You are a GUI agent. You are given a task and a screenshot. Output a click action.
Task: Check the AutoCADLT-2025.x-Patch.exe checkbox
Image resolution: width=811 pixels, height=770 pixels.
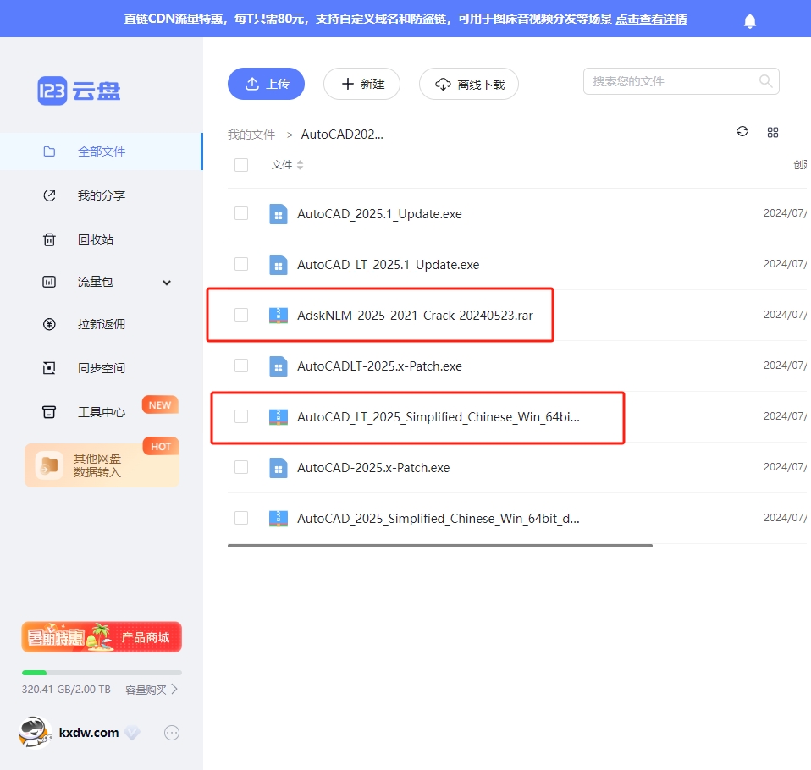point(241,365)
